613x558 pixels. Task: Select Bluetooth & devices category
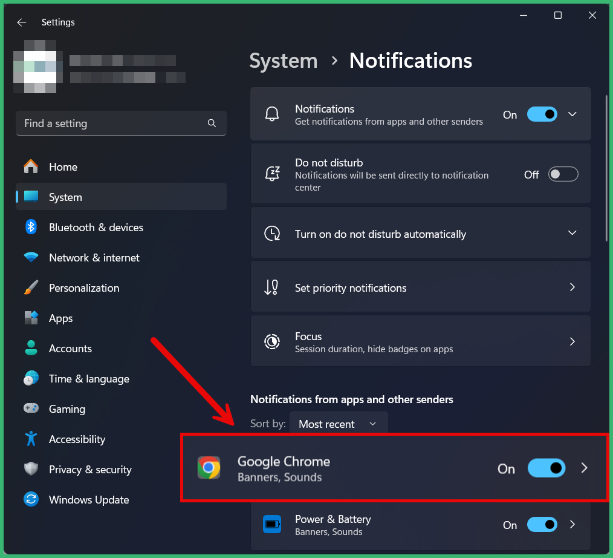click(121, 227)
